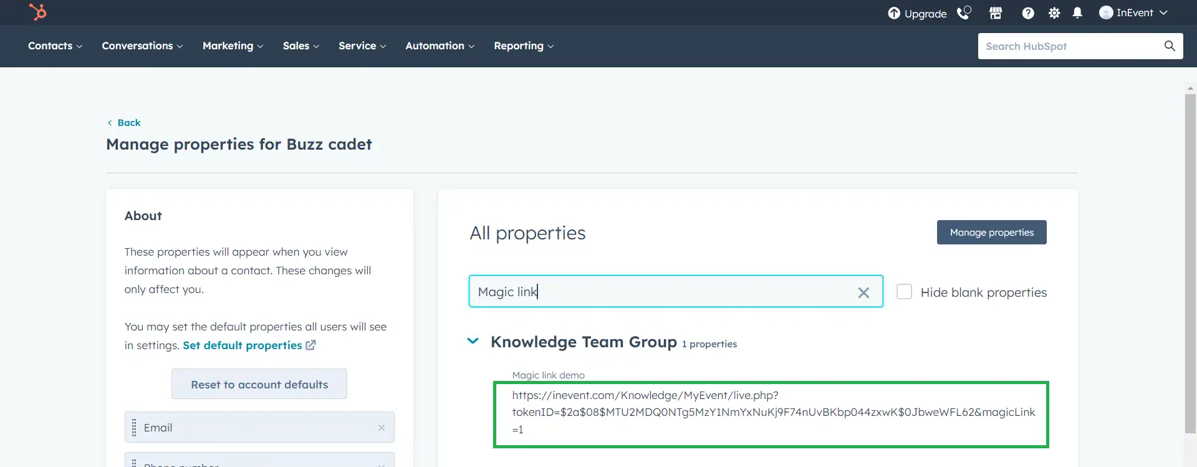The image size is (1197, 467).
Task: Open the Service menu
Action: click(x=362, y=46)
